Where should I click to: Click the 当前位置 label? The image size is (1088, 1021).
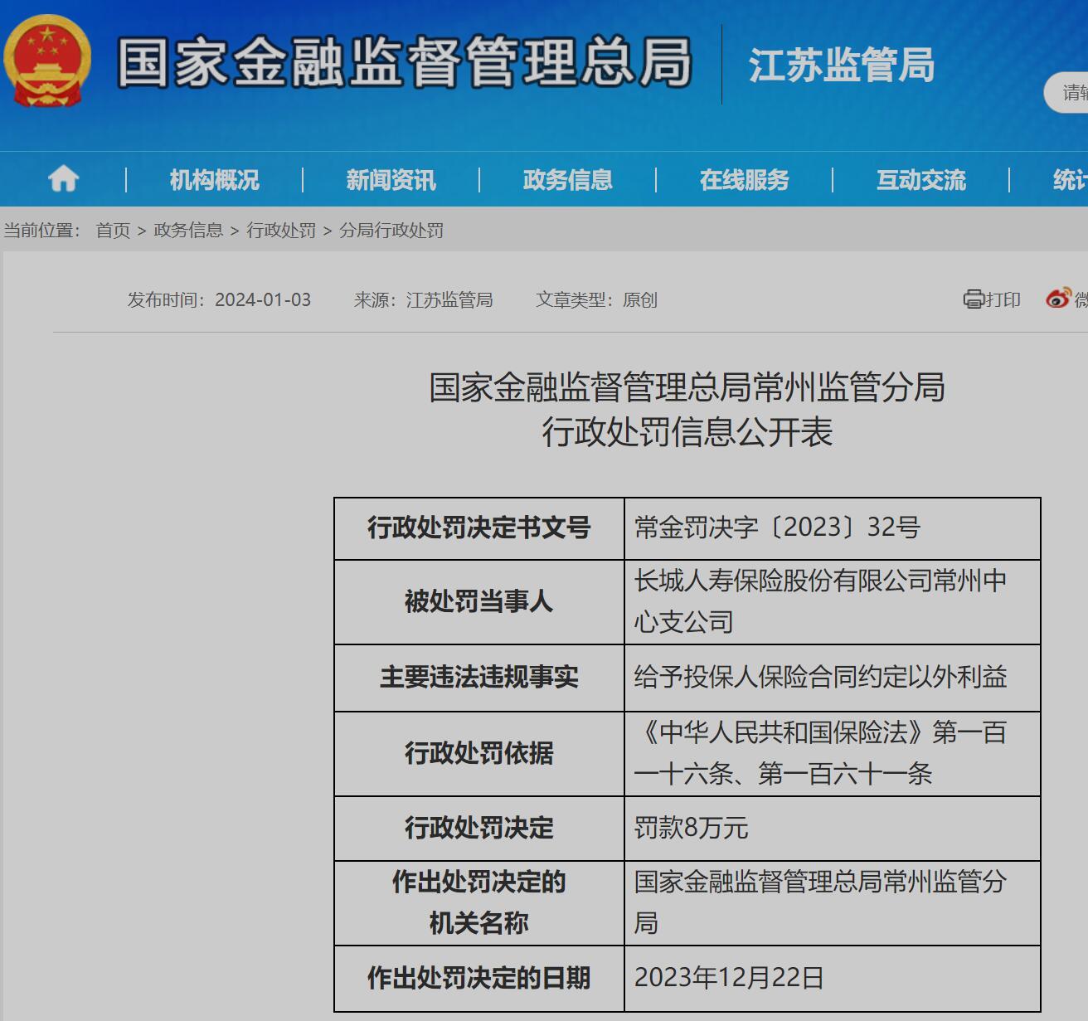[x=42, y=231]
